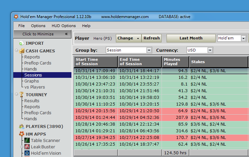The image size is (249, 157).
Task: Select the vs Players tree item
Action: tap(35, 87)
